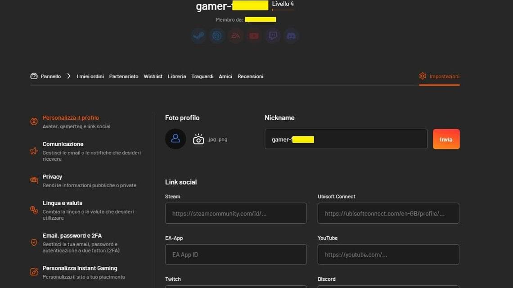Focus the EA App ID field

point(235,255)
